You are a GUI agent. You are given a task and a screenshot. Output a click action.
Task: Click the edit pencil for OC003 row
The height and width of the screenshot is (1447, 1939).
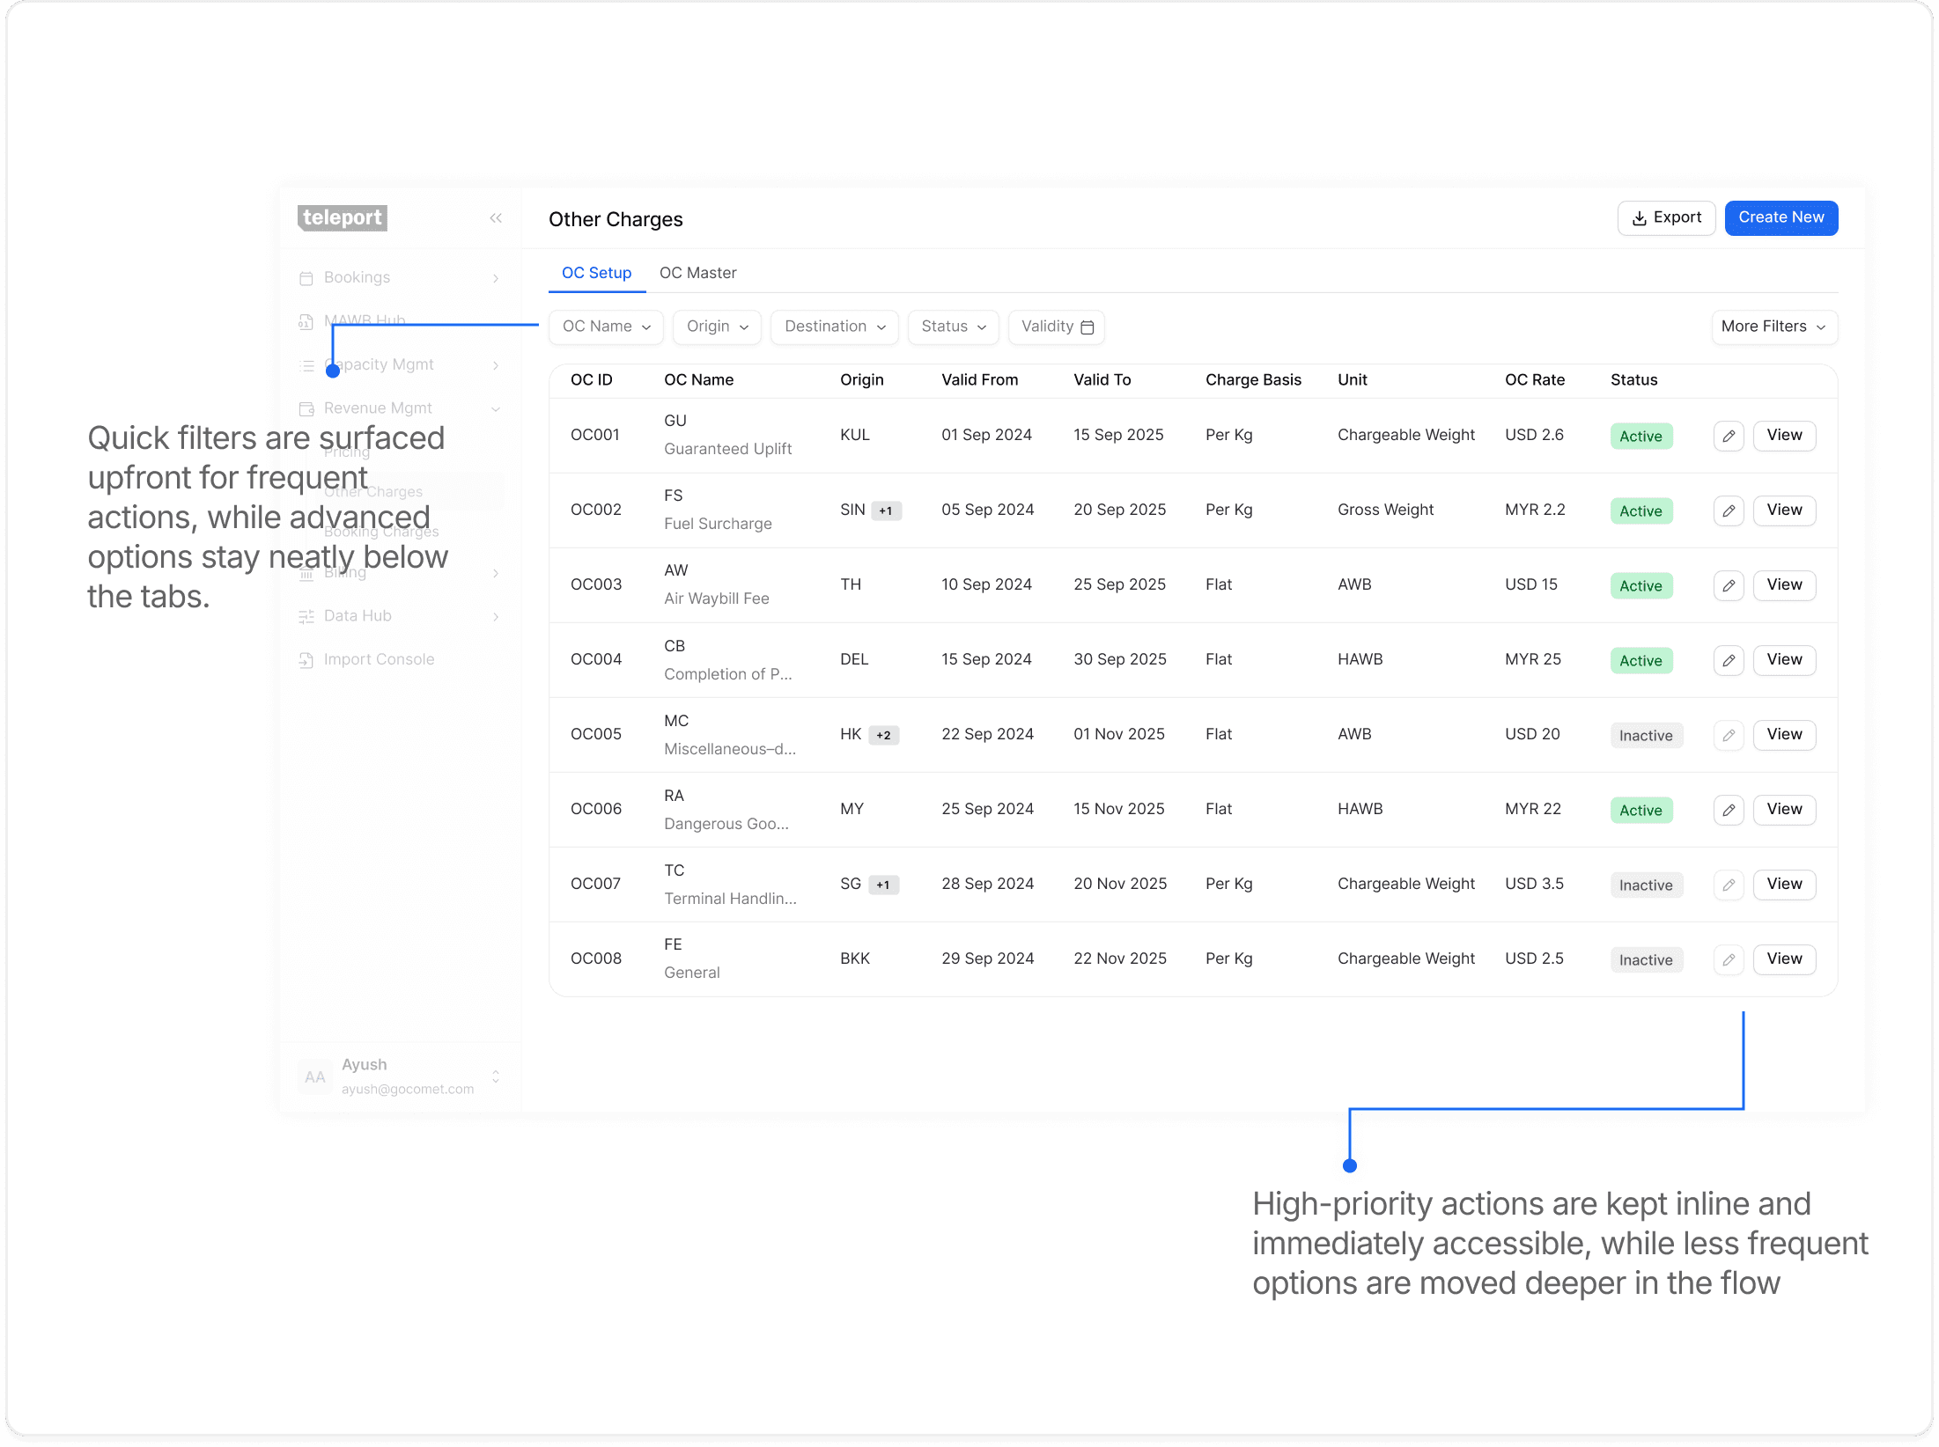click(x=1728, y=585)
